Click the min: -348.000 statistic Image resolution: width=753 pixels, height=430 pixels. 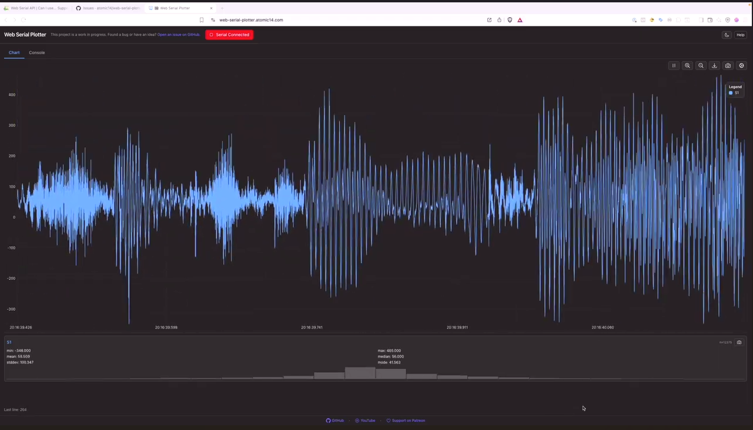coord(19,351)
